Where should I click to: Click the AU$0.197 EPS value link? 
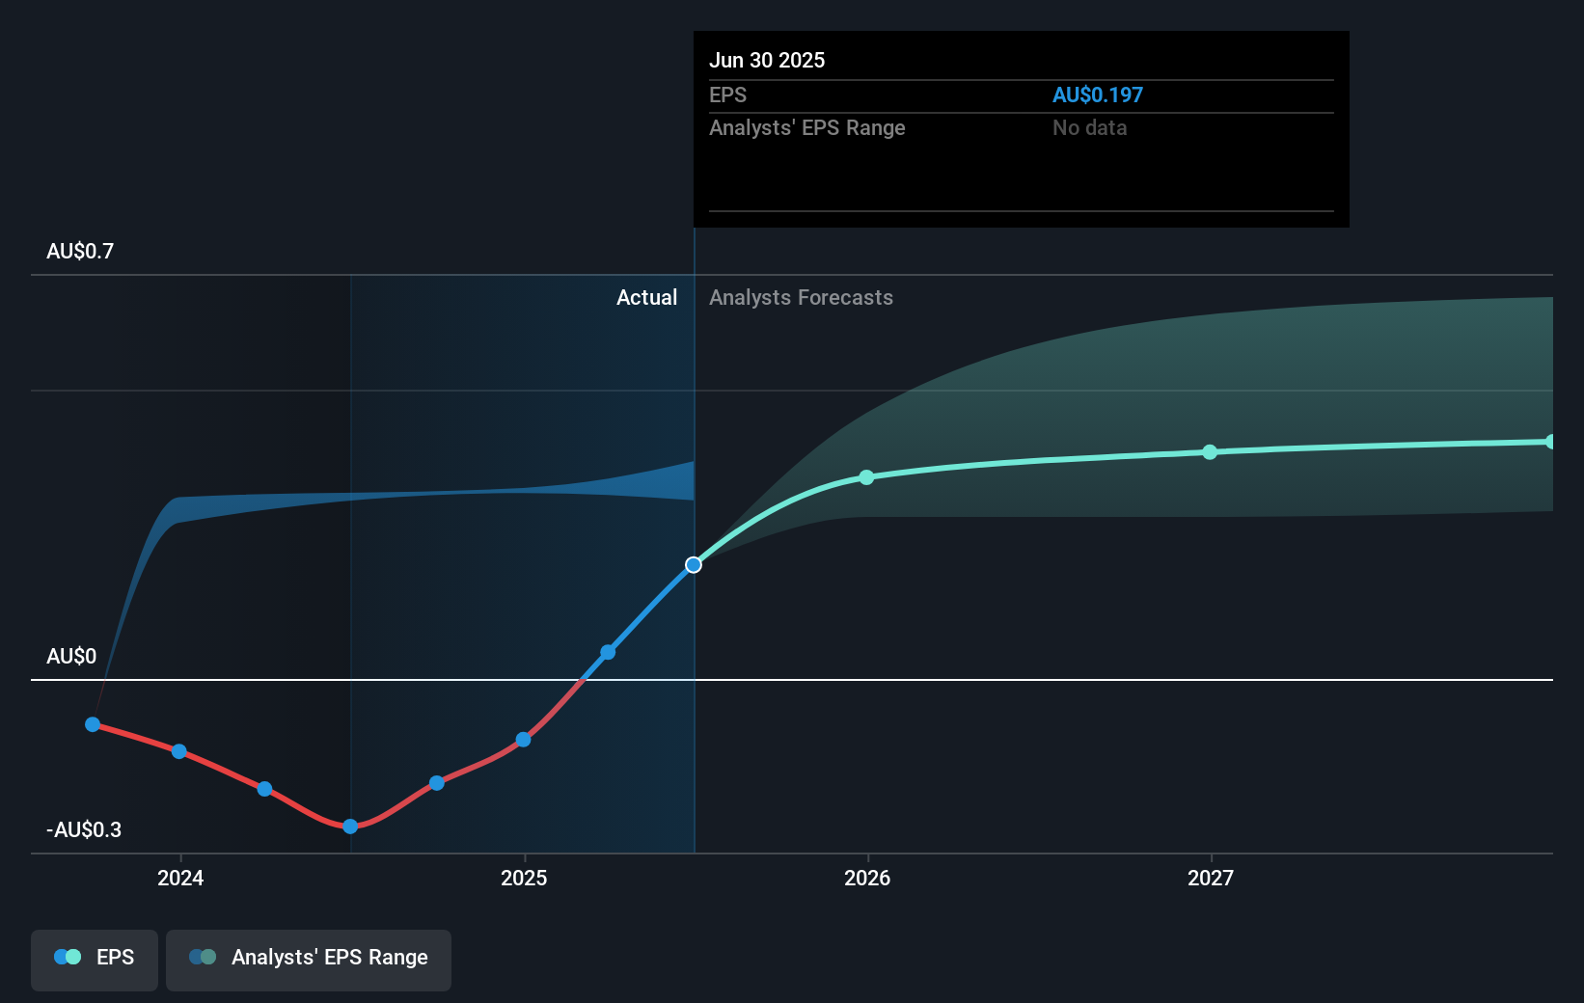[x=1098, y=95]
